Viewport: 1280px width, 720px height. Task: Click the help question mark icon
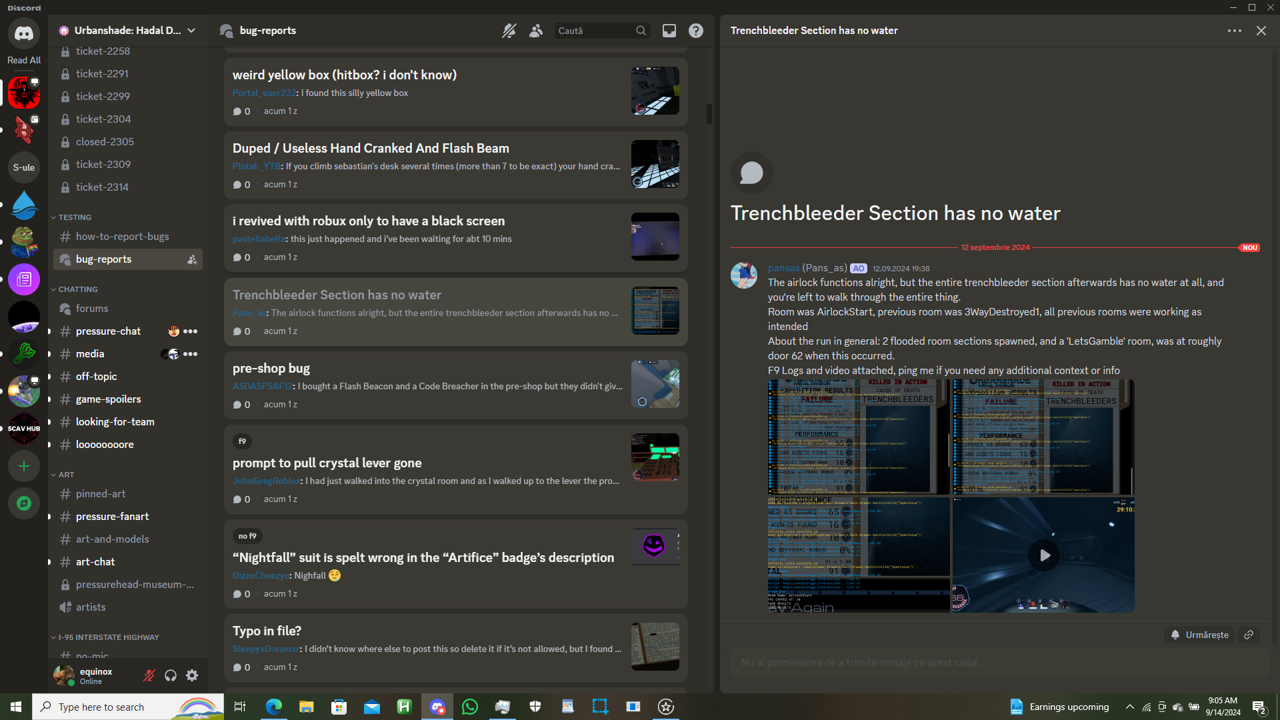[x=696, y=31]
